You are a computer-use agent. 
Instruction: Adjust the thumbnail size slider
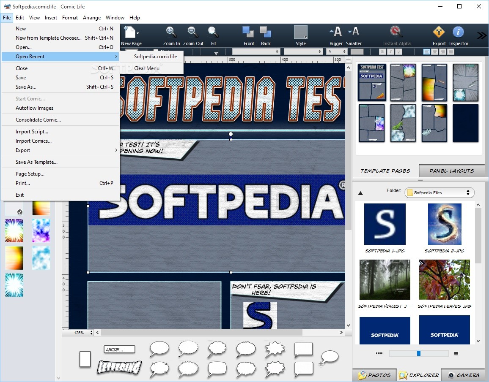coord(418,353)
